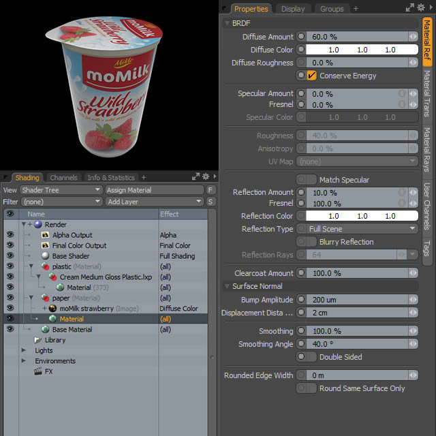Screen dimensions: 436x436
Task: Click the Diffuse Color white swatch
Action: tap(362, 50)
